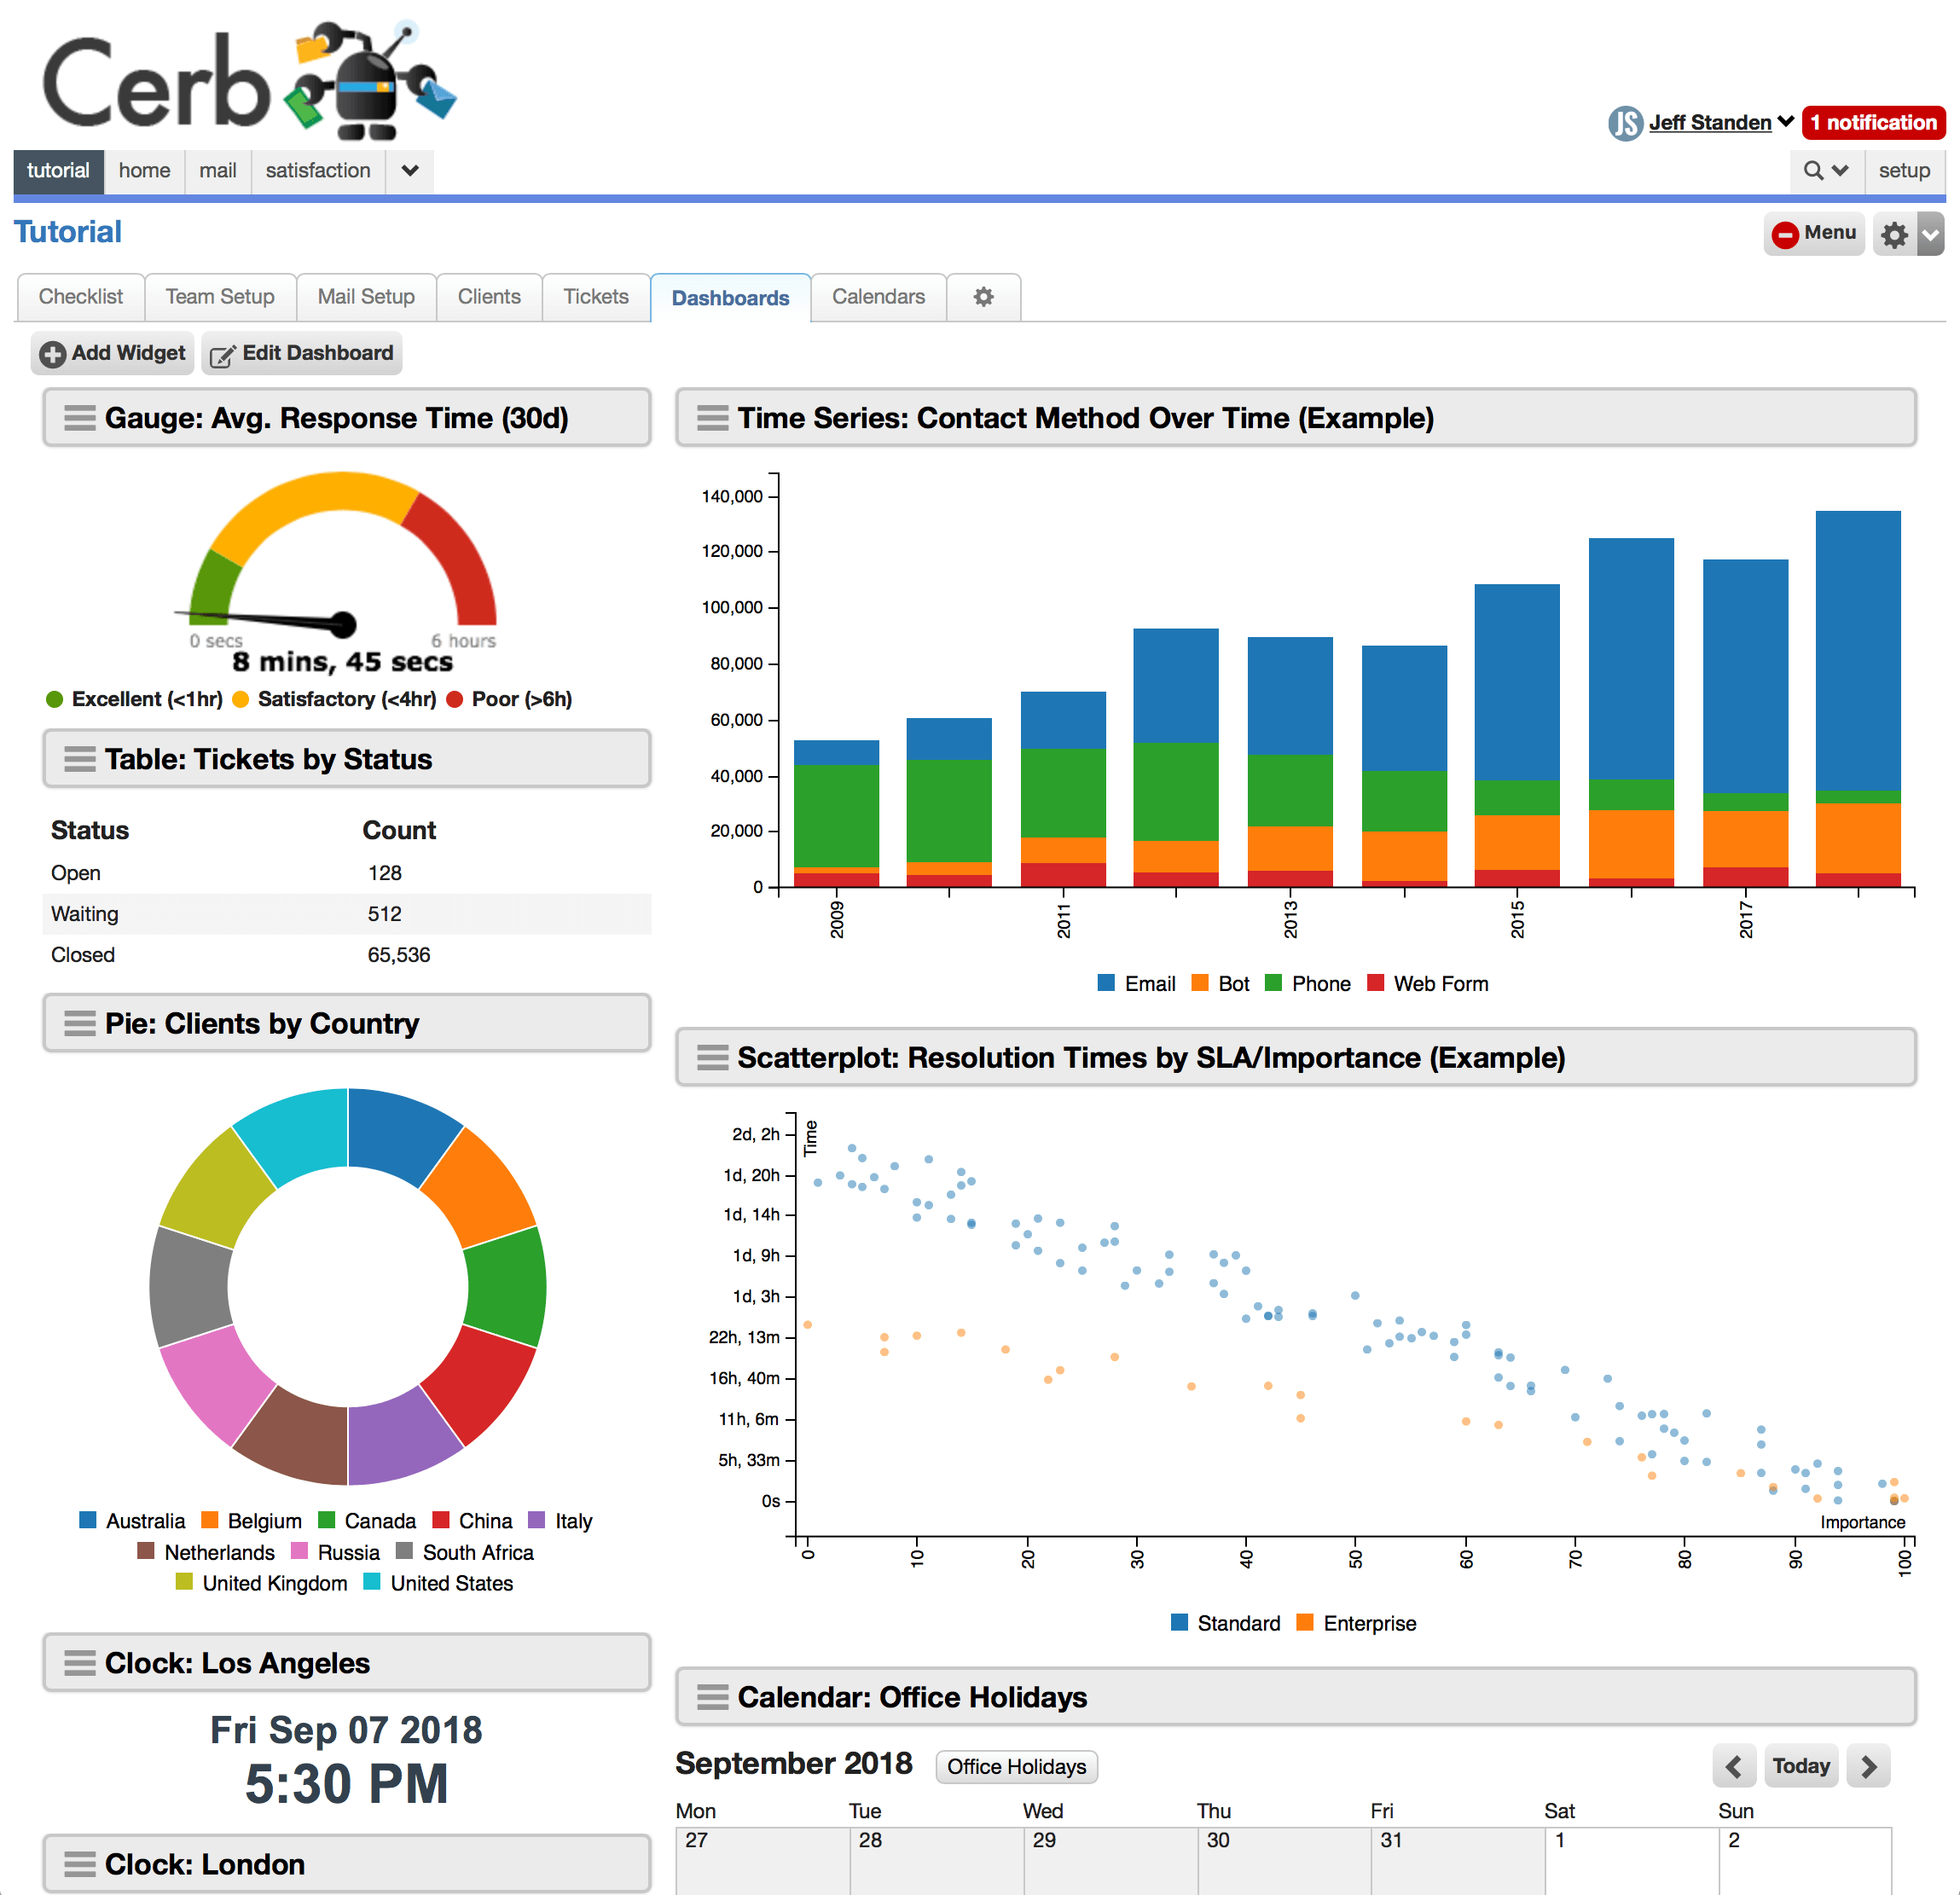Open the 1 notification badge
This screenshot has width=1960, height=1895.
[1873, 123]
